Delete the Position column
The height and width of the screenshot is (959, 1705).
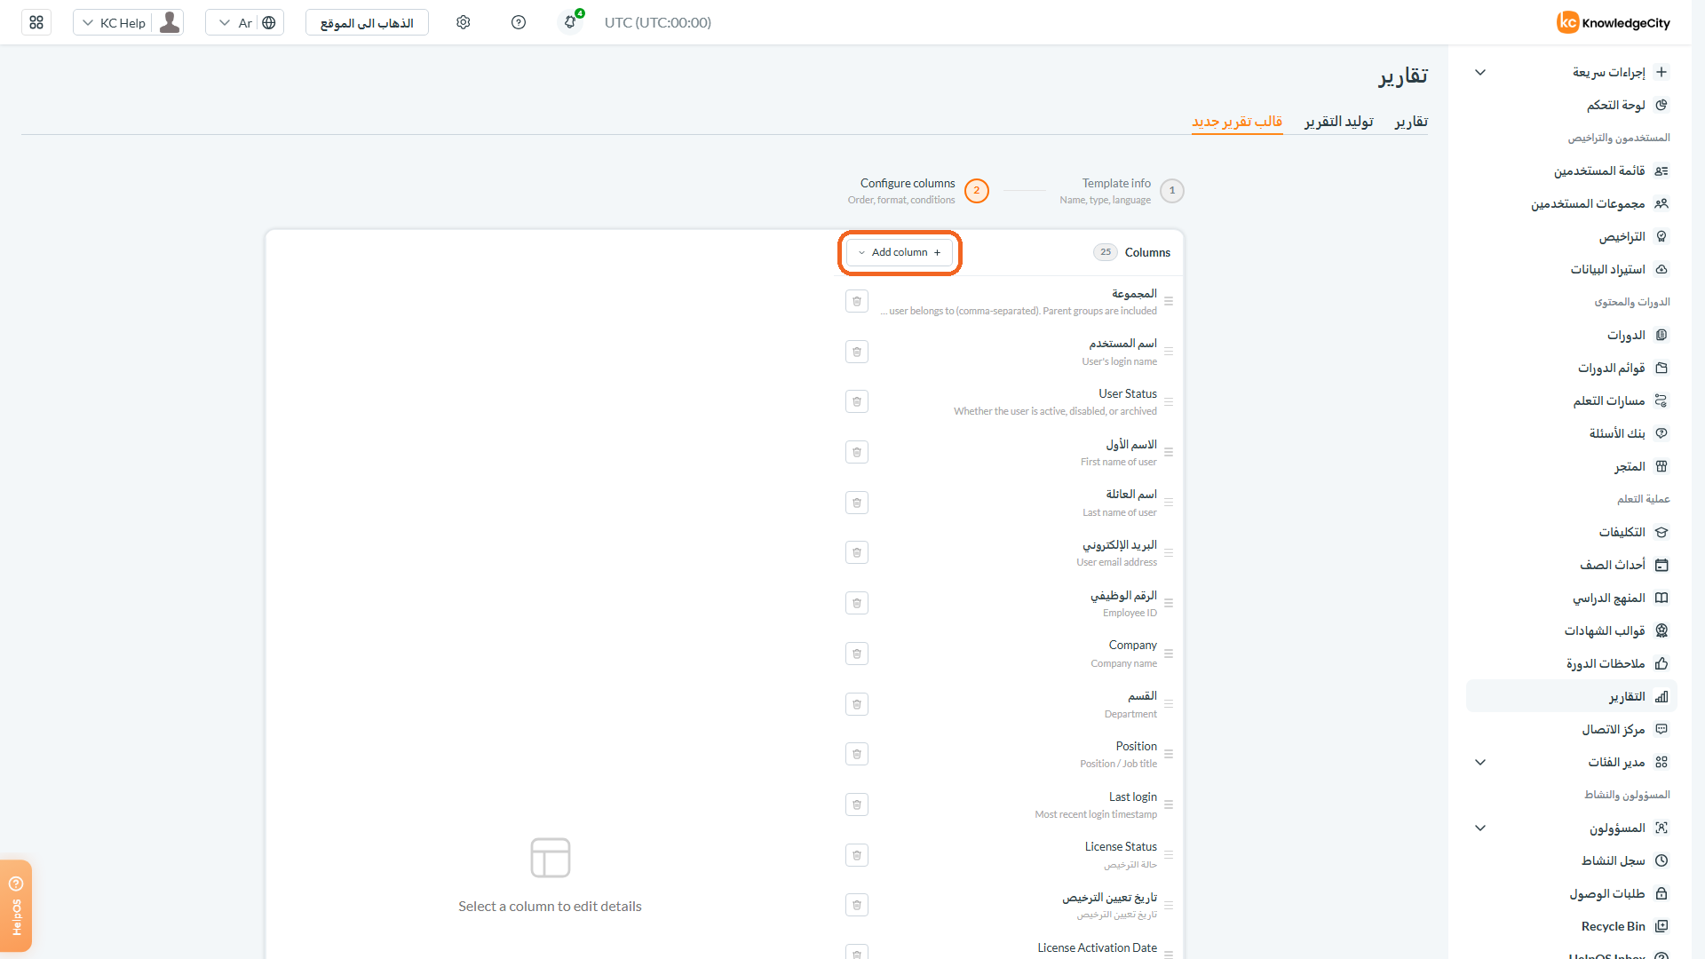(x=857, y=754)
